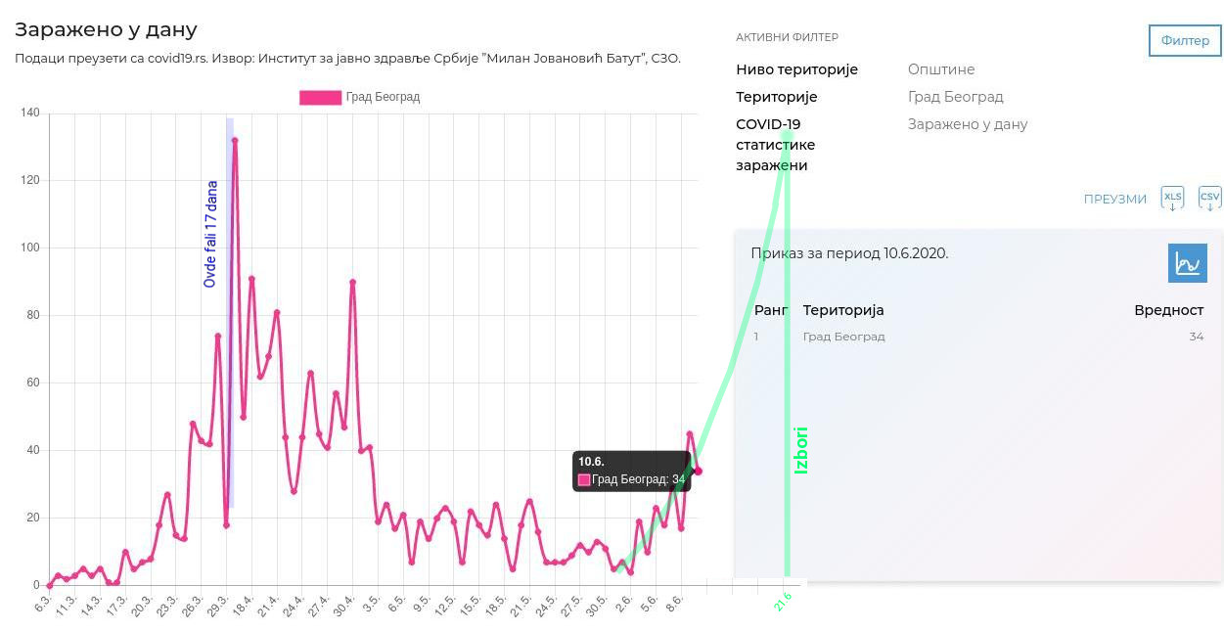Click the peak data point at 30.4.
Image resolution: width=1224 pixels, height=631 pixels.
pos(352,283)
